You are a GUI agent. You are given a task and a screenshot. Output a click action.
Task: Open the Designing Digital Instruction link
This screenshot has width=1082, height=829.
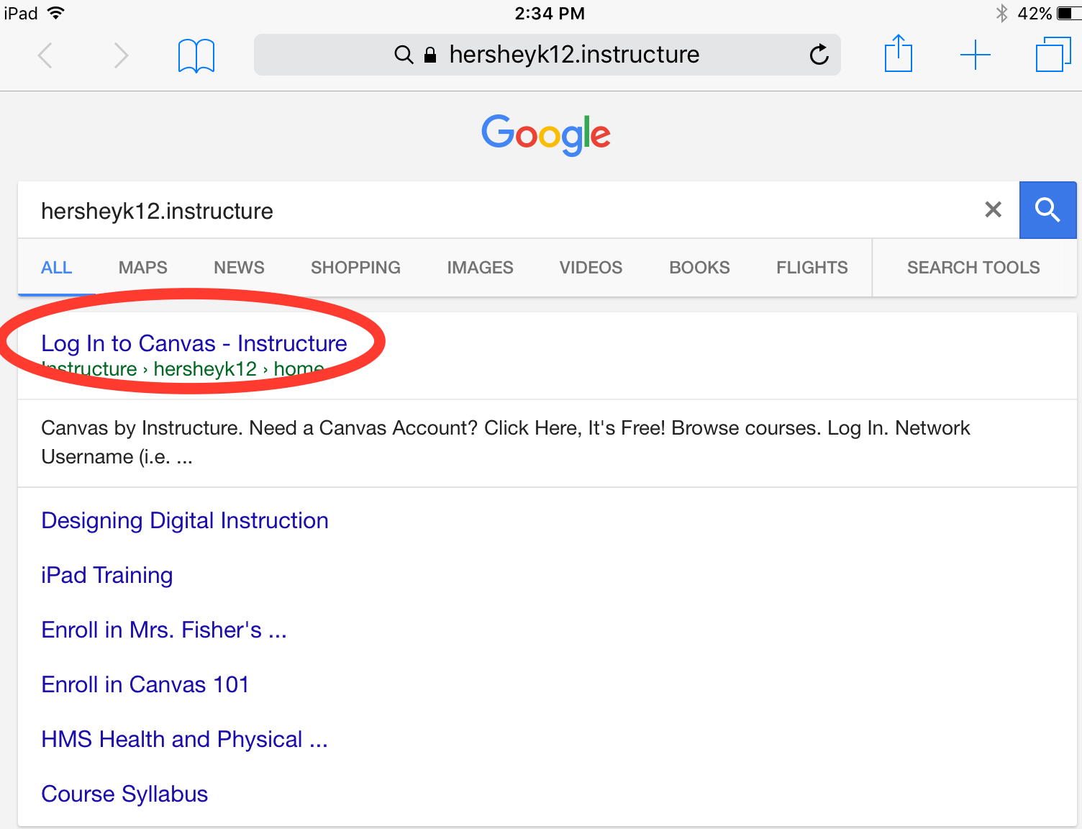pos(185,520)
